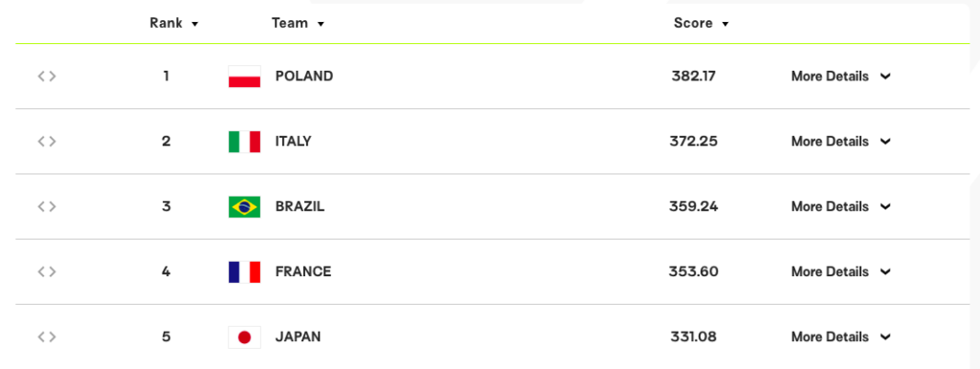Viewport: 980px width, 369px height.
Task: Click the Brazil flag icon
Action: coord(244,206)
